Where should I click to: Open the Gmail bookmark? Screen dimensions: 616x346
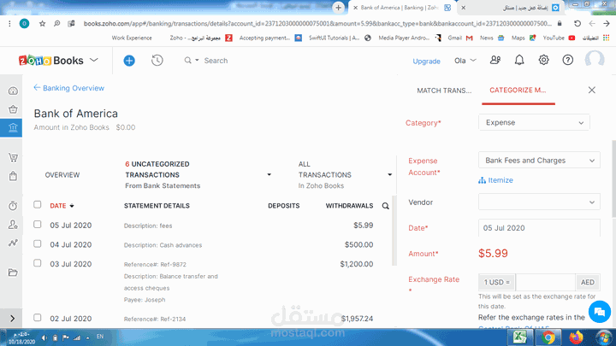click(x=460, y=38)
